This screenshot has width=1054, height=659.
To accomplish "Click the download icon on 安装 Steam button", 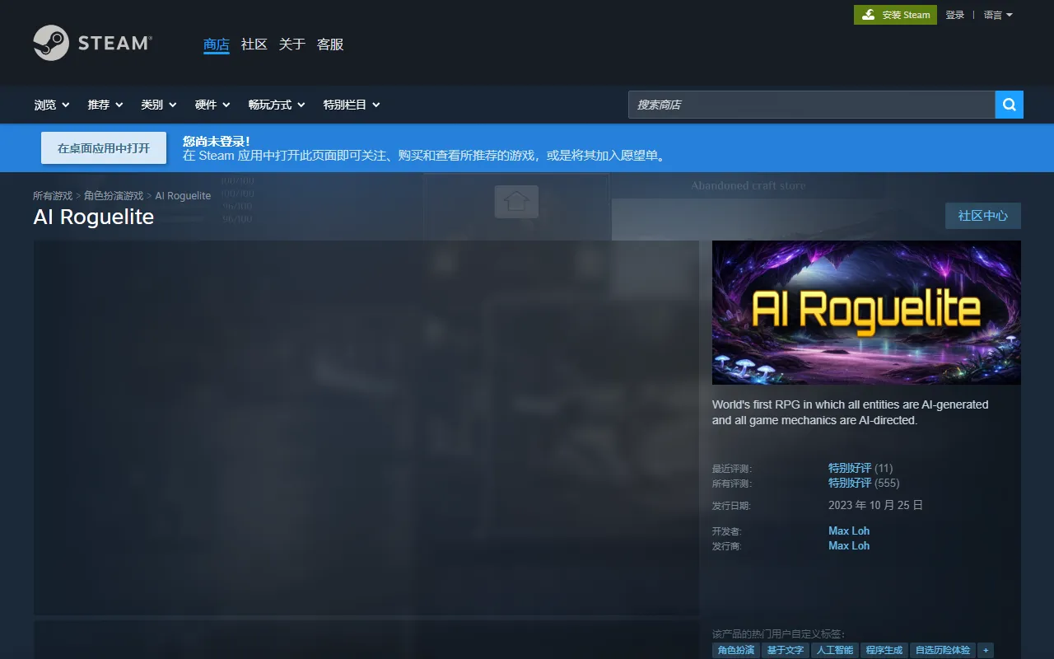I will [868, 15].
